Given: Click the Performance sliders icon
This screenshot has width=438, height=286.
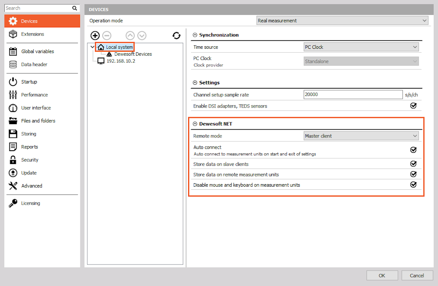Looking at the screenshot, I should 13,95.
